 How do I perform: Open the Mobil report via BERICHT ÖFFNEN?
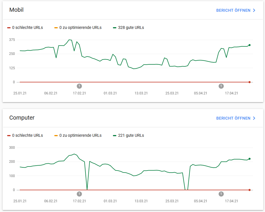(233, 10)
